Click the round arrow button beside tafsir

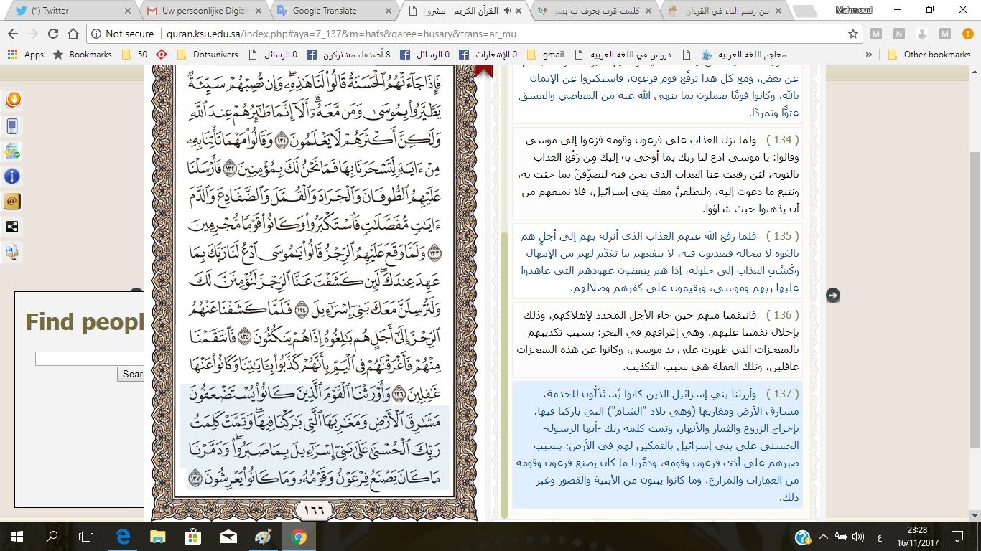[x=832, y=295]
